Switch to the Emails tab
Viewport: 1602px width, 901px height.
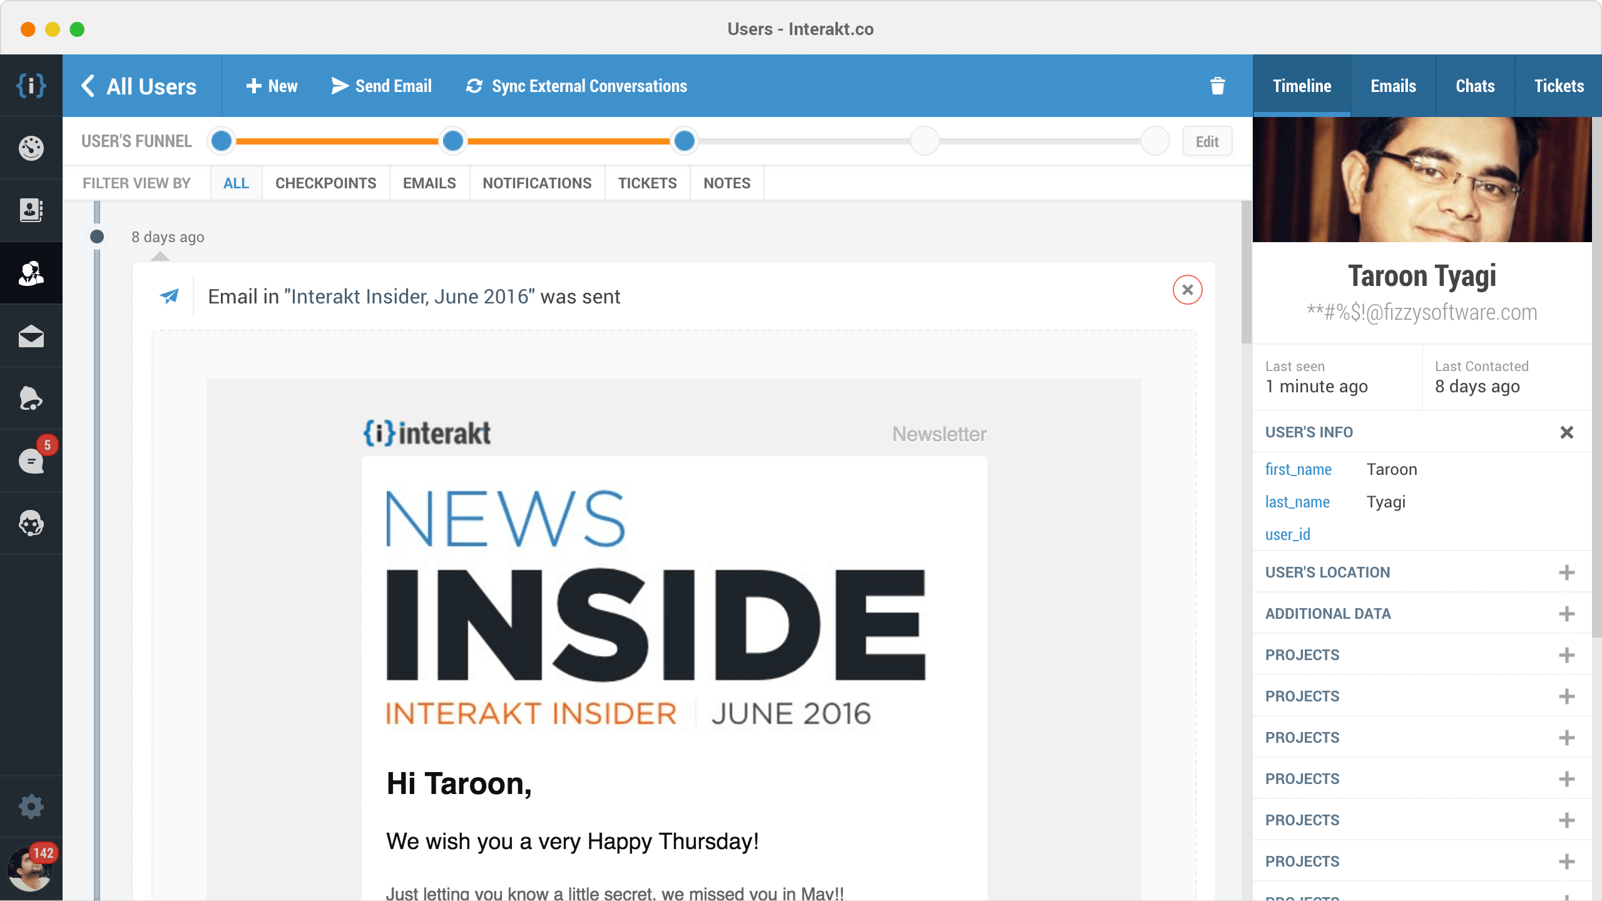pyautogui.click(x=1393, y=86)
